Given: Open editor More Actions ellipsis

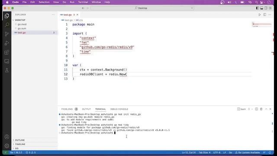Looking at the screenshot, I should [270, 15].
